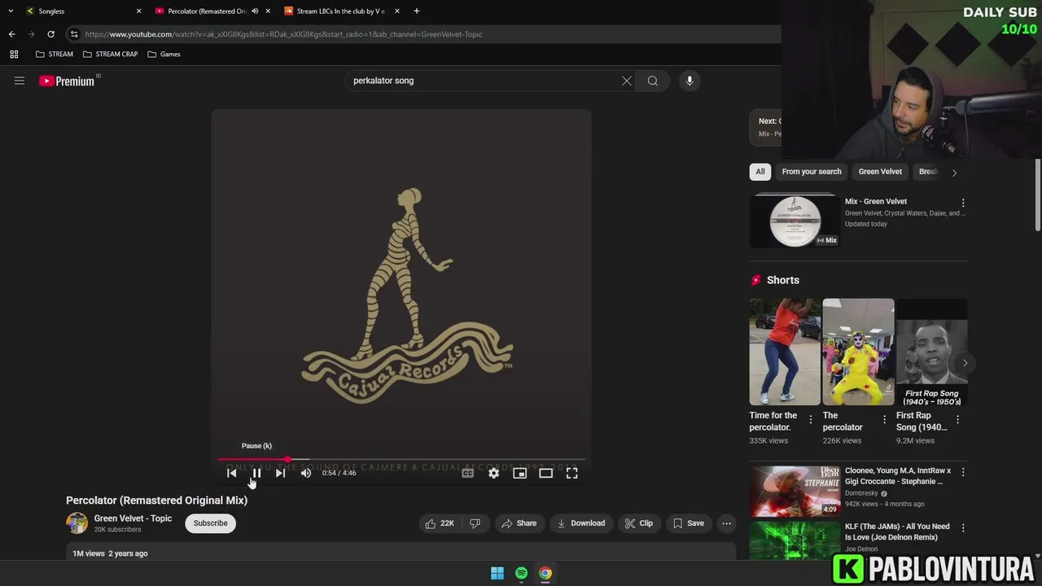Image resolution: width=1042 pixels, height=586 pixels.
Task: Open the tab search dropdown arrow
Action: click(x=11, y=11)
